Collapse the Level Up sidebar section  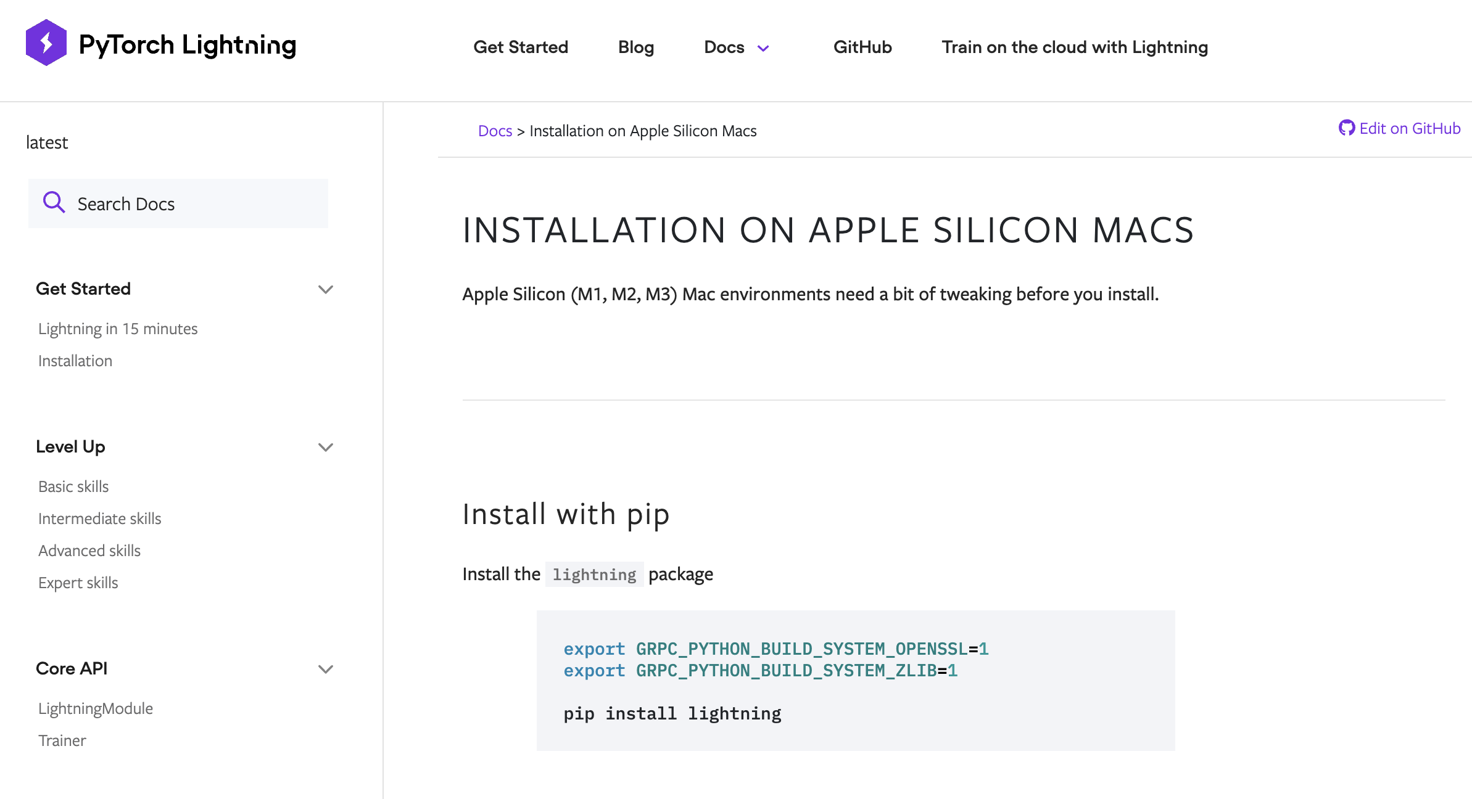pos(326,447)
